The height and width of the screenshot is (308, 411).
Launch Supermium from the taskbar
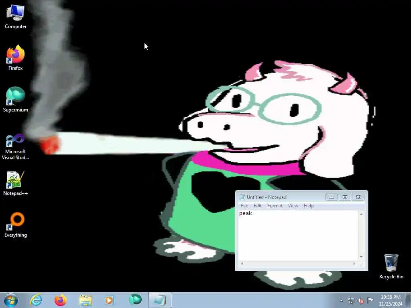tap(135, 300)
